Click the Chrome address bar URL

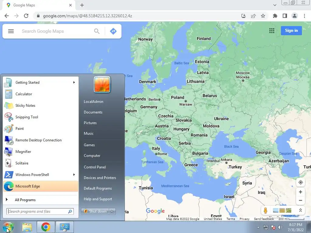[87, 16]
